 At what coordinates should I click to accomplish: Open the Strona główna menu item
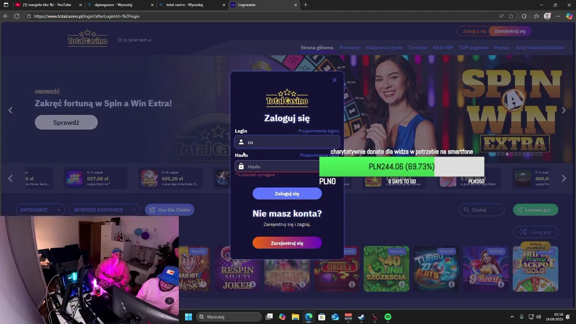point(317,48)
